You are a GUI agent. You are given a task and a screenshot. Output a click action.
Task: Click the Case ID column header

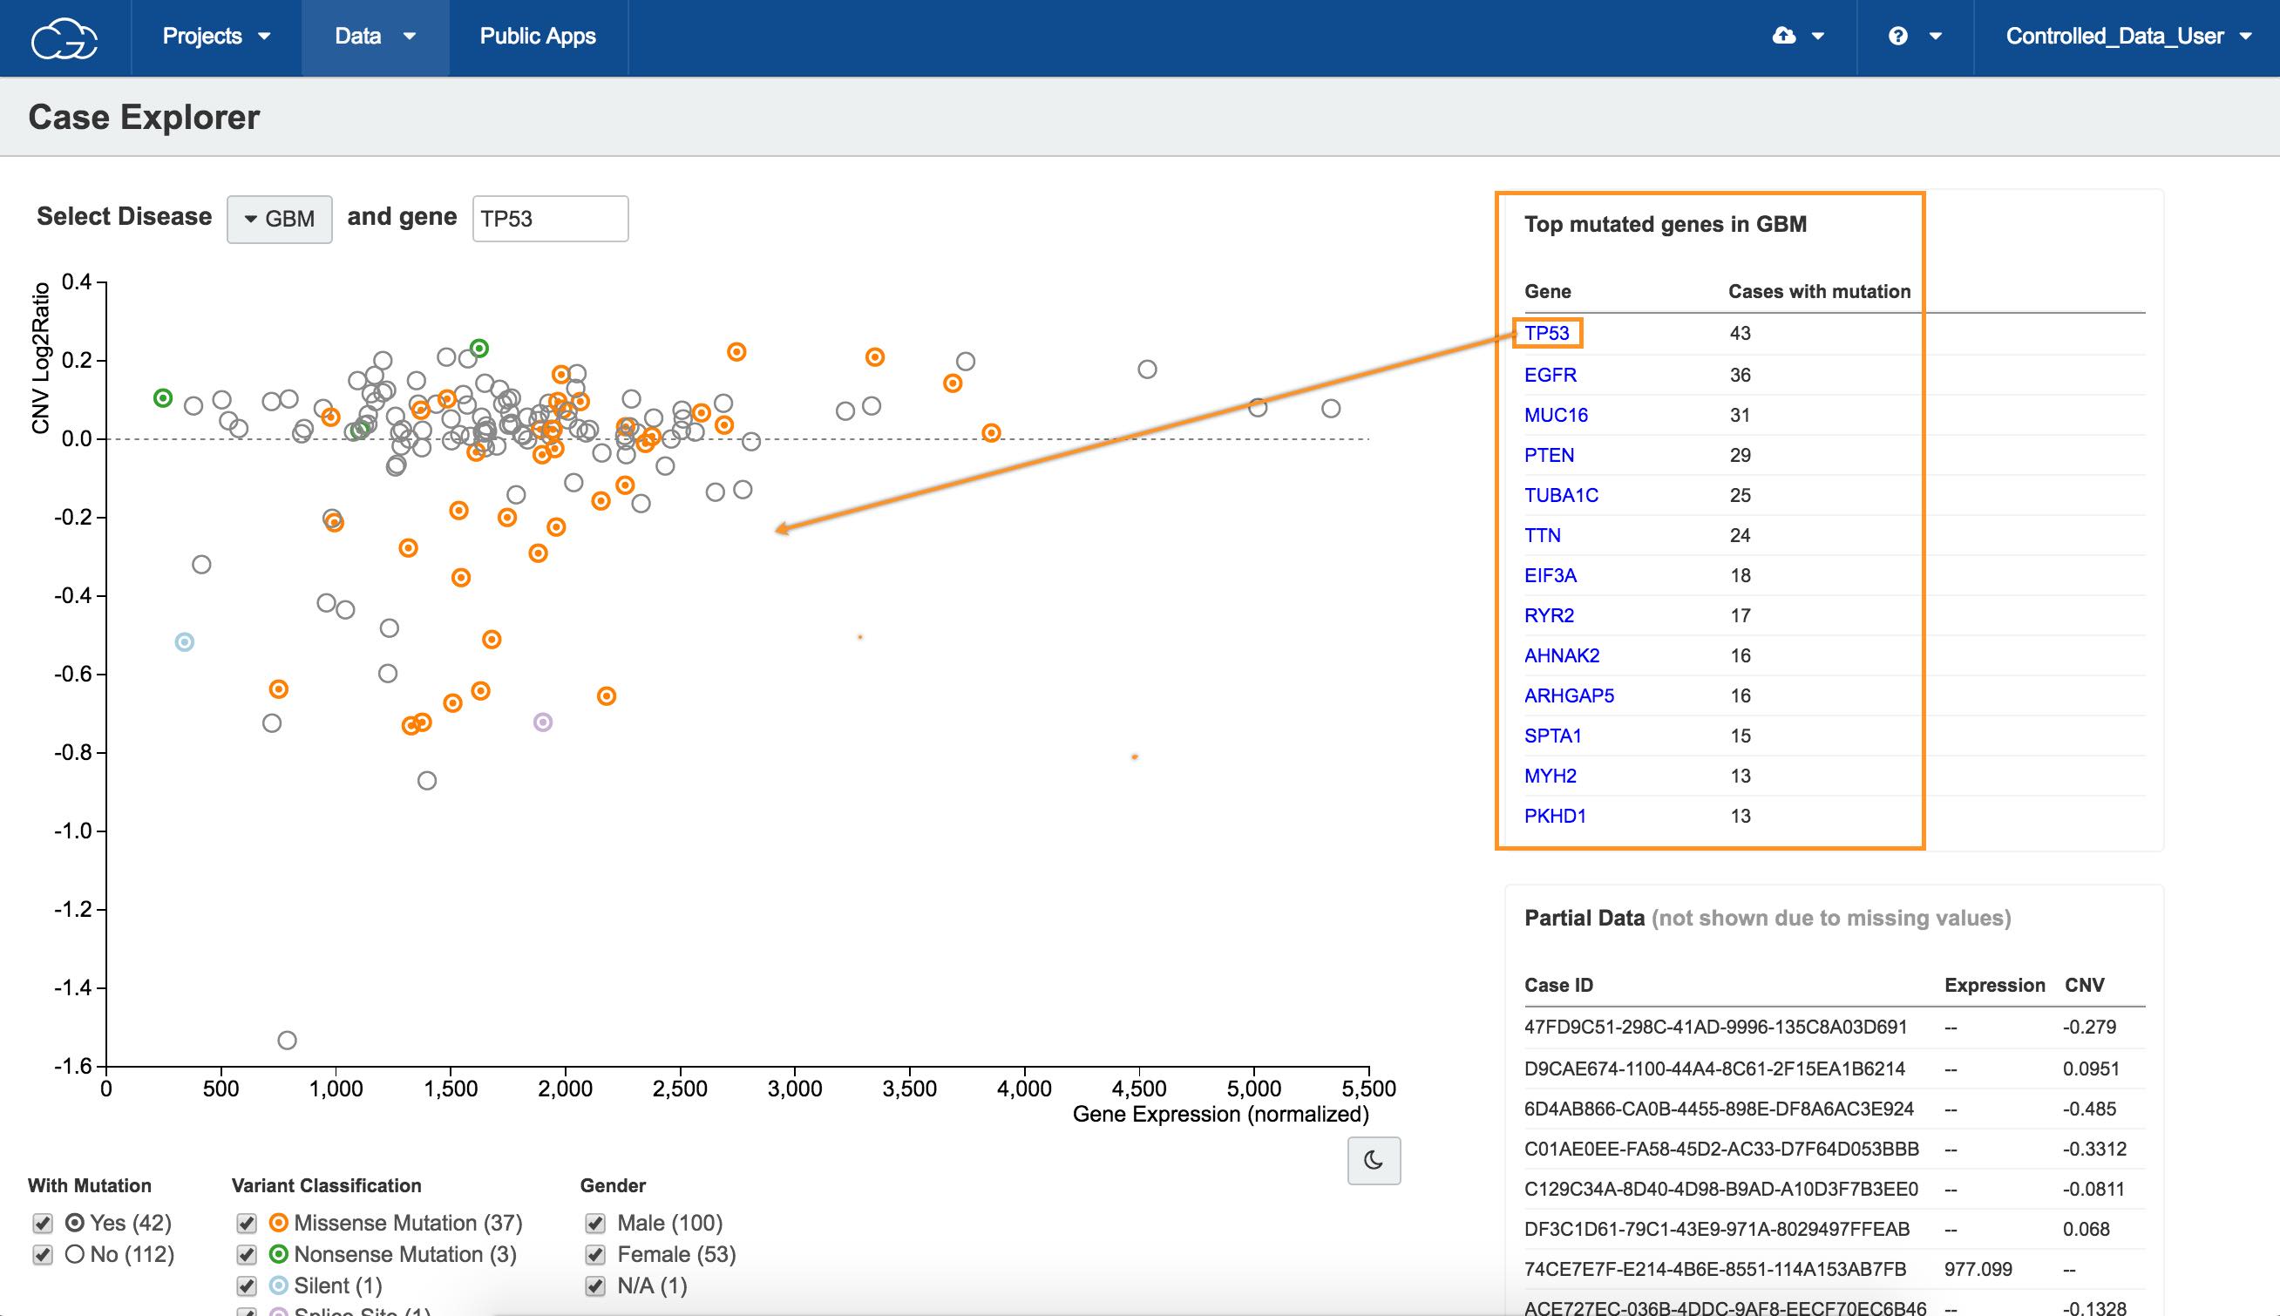tap(1558, 985)
